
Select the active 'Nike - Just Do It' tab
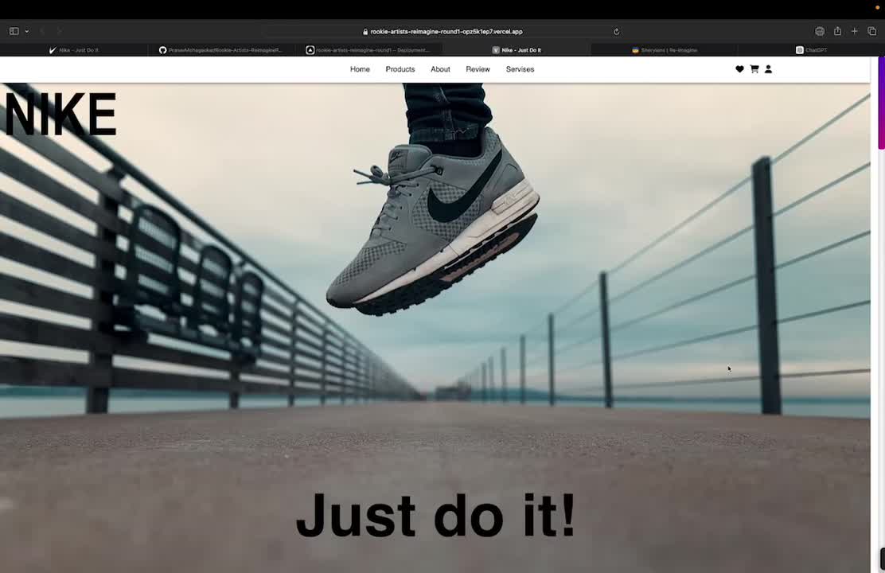click(517, 50)
